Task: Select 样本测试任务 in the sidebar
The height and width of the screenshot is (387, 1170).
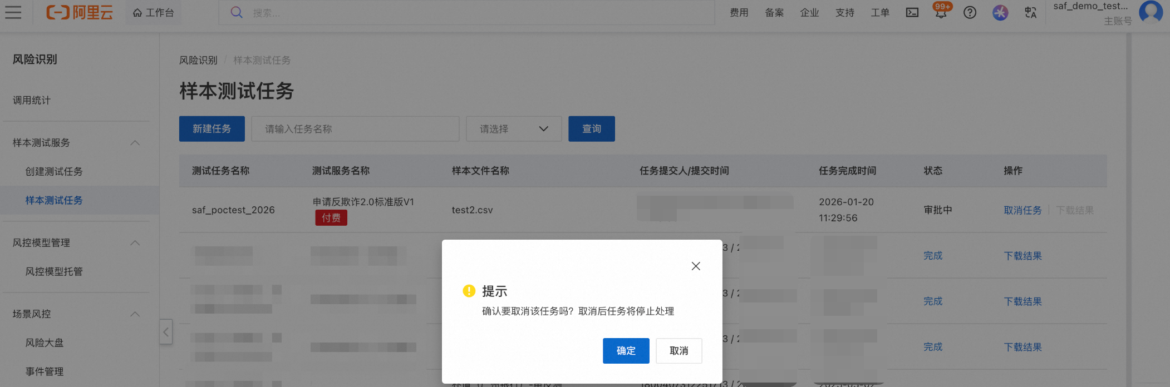Action: tap(80, 200)
